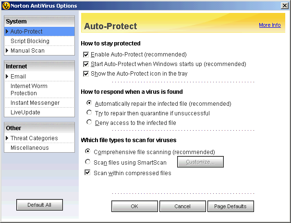Click the More Info link
The height and width of the screenshot is (223, 291).
(x=269, y=25)
